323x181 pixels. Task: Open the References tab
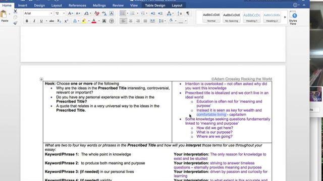77,6
